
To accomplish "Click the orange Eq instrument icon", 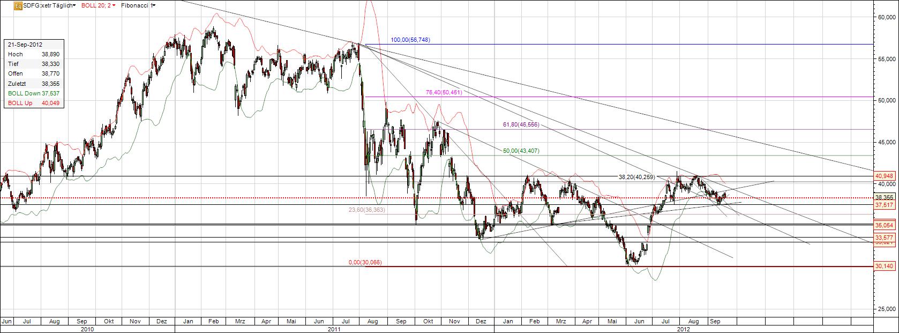I will (x=18, y=5).
